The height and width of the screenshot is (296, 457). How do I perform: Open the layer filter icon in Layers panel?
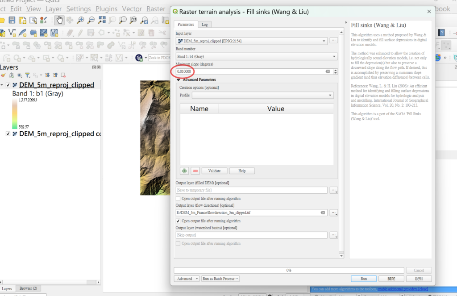click(27, 75)
